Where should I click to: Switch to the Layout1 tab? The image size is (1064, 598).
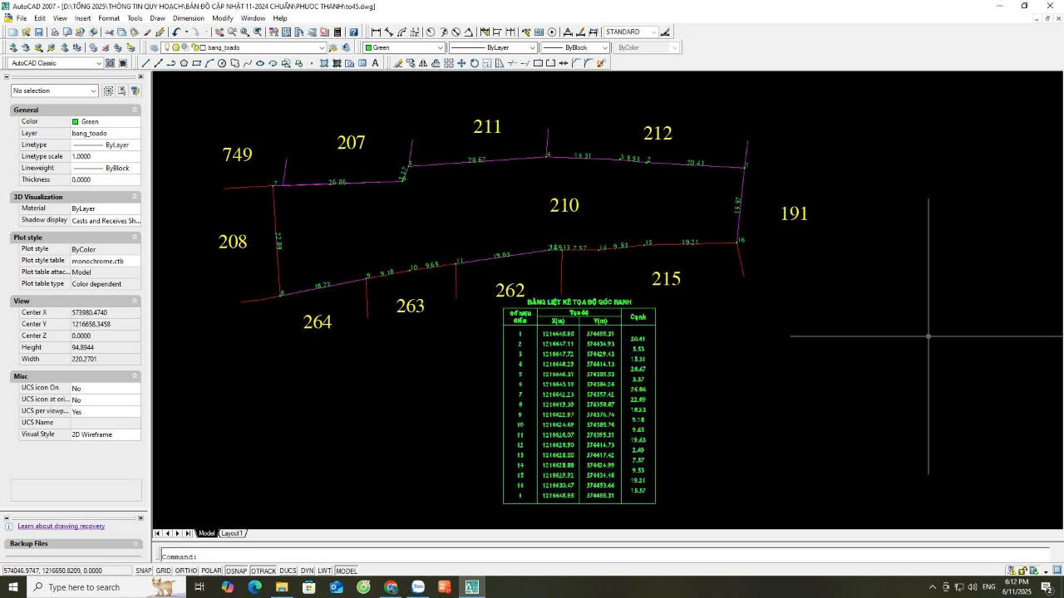click(x=232, y=533)
